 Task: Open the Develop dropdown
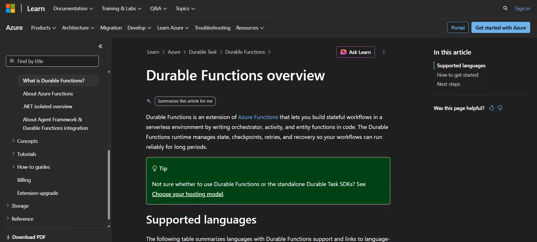point(139,28)
